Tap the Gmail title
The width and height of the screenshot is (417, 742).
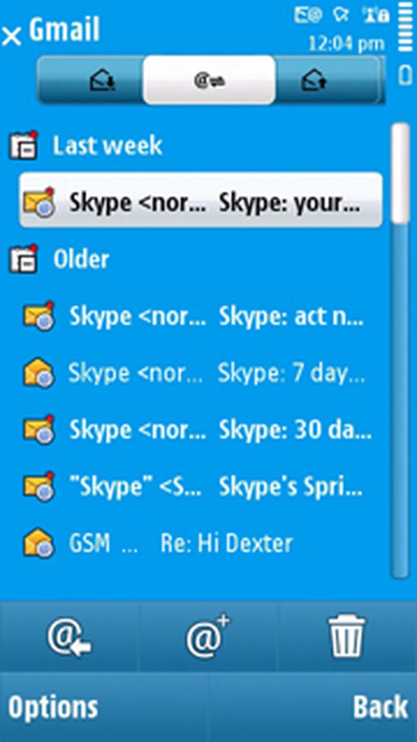pyautogui.click(x=64, y=29)
